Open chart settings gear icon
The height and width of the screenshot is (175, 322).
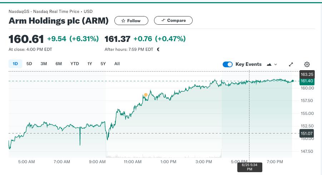coord(307,64)
